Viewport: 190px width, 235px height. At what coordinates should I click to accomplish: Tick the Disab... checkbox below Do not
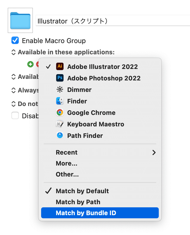15,116
